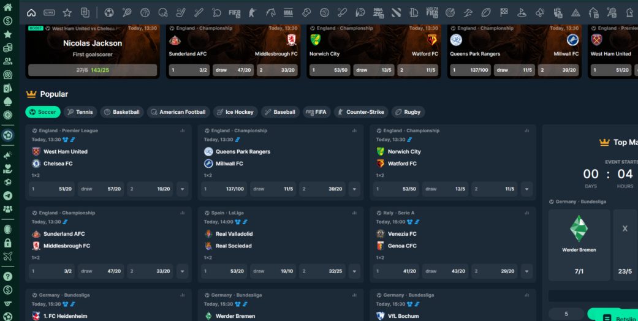The width and height of the screenshot is (638, 321).
Task: Select the Soccer tab under Popular
Action: pyautogui.click(x=43, y=112)
